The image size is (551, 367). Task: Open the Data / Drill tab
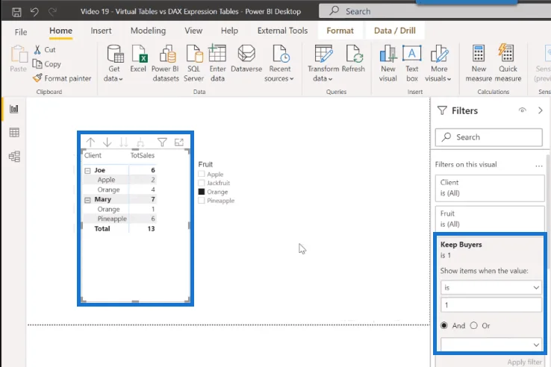[395, 31]
